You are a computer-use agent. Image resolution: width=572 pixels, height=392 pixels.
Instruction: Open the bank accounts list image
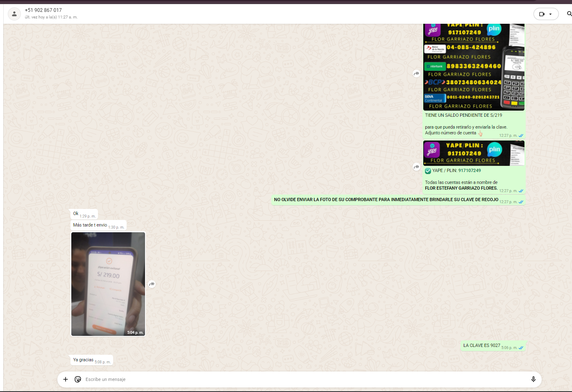coord(473,68)
